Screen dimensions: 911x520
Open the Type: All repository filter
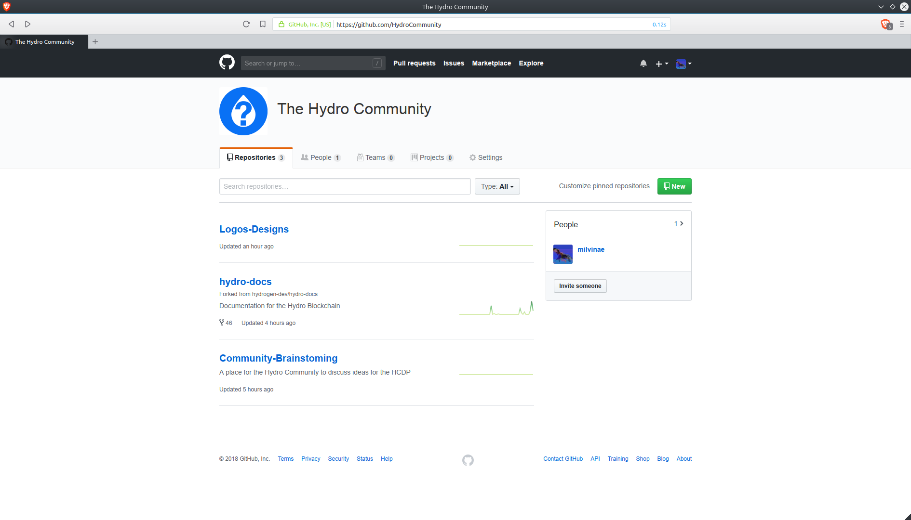[x=497, y=186]
